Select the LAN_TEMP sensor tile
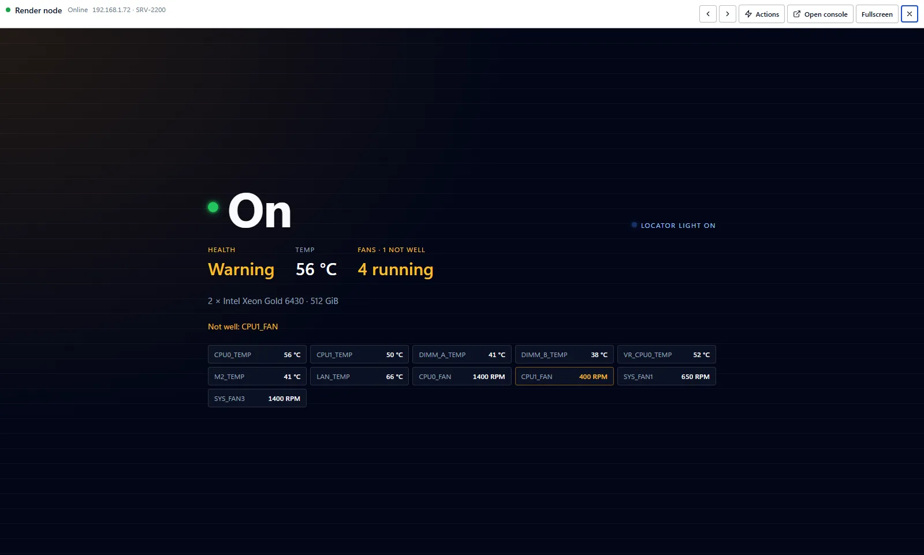 pyautogui.click(x=359, y=377)
